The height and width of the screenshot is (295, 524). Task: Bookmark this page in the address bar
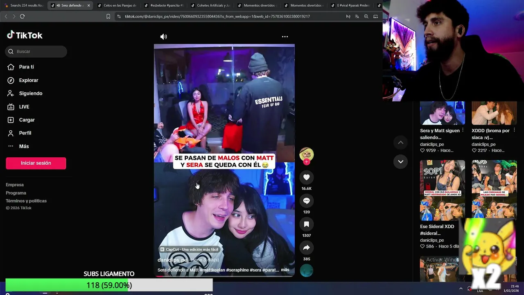(108, 16)
